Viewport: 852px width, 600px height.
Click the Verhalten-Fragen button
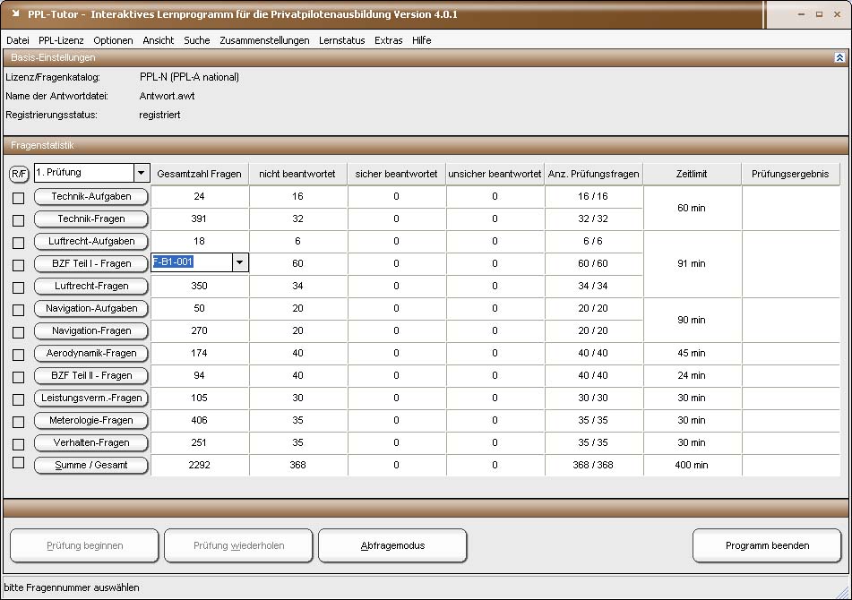click(x=91, y=442)
